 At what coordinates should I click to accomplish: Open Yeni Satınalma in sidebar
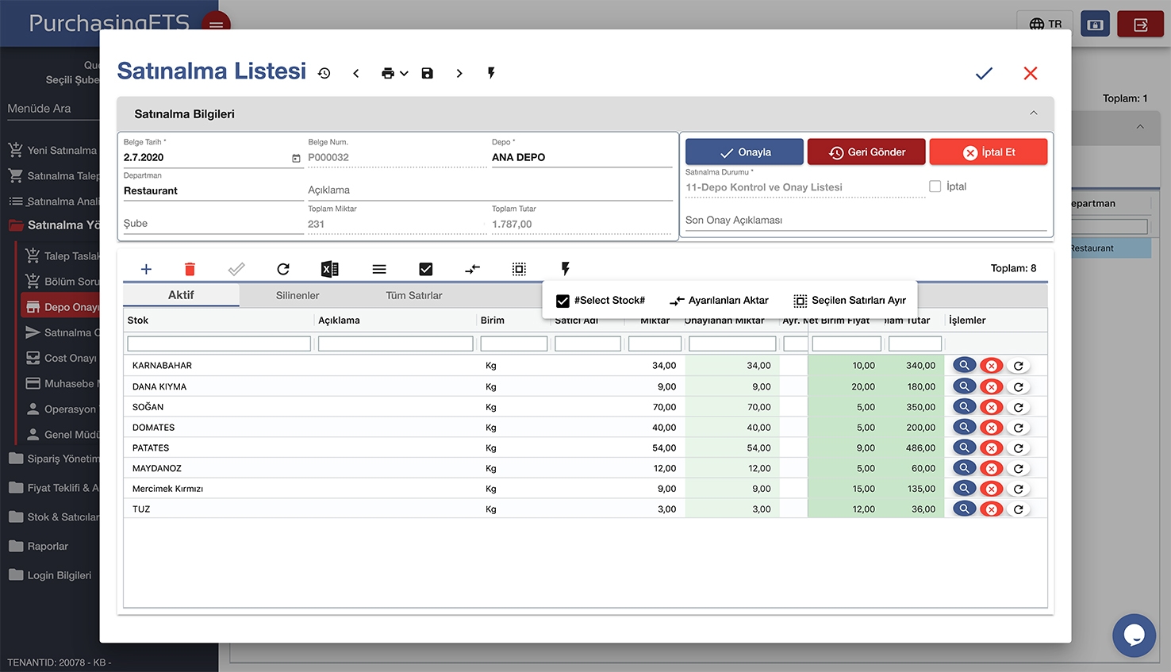(53, 150)
